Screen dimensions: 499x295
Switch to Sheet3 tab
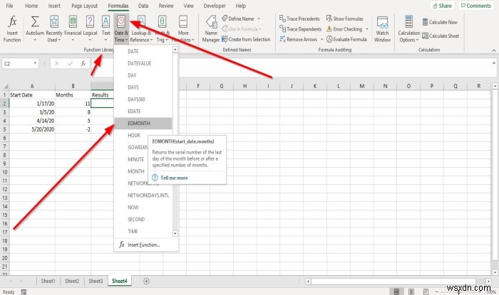(96, 281)
